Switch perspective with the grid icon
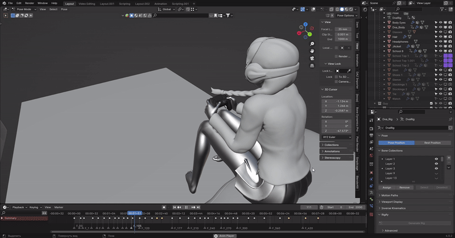This screenshot has height=238, width=455. click(312, 65)
